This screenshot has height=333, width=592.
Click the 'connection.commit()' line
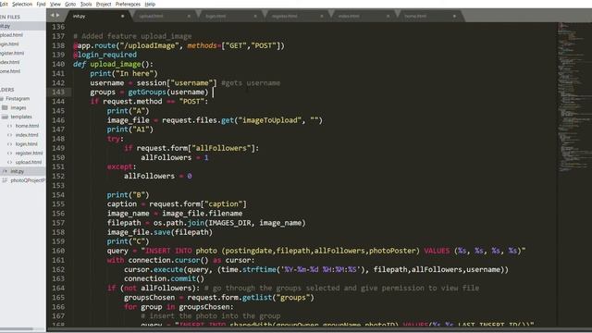click(x=164, y=278)
